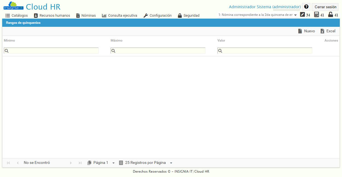
Task: Click the Nuevo button
Action: [306, 31]
